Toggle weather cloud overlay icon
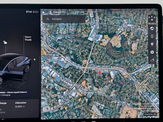Screen dimensions: 163x122 tap(152, 60)
